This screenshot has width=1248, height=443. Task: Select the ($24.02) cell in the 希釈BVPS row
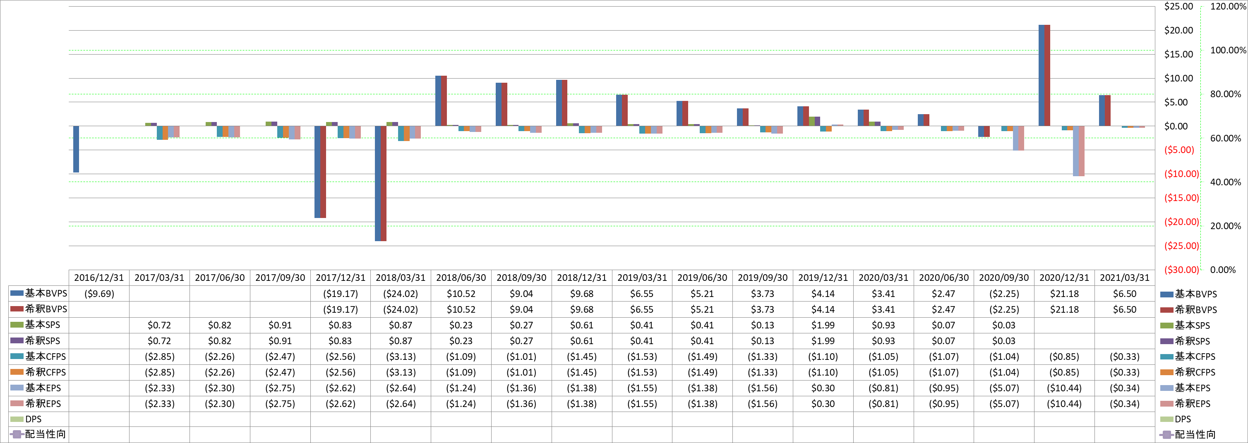(x=401, y=309)
